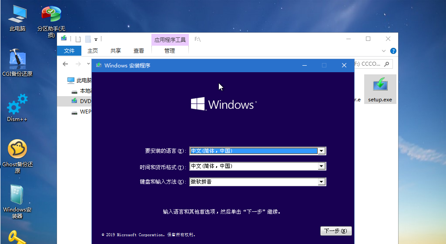Close the Windows 安装程序 window

click(x=344, y=65)
